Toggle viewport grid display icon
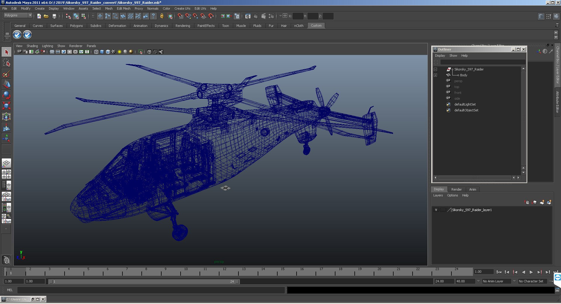The width and height of the screenshot is (561, 304). click(52, 52)
